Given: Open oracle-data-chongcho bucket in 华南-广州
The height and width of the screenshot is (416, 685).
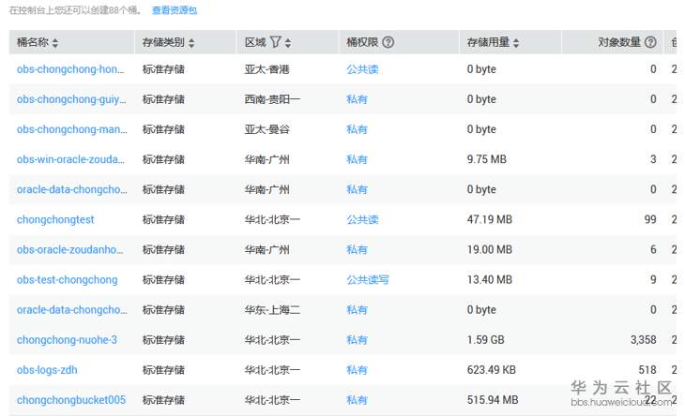Looking at the screenshot, I should [x=72, y=189].
